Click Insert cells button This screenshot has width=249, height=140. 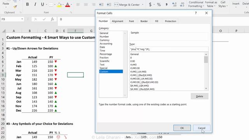(236, 4)
